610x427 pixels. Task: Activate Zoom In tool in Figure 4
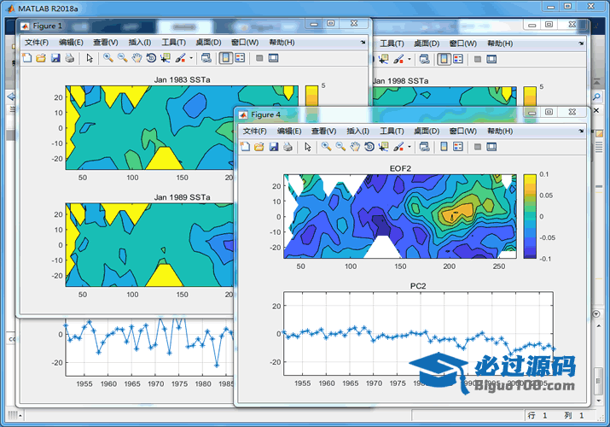(x=327, y=147)
